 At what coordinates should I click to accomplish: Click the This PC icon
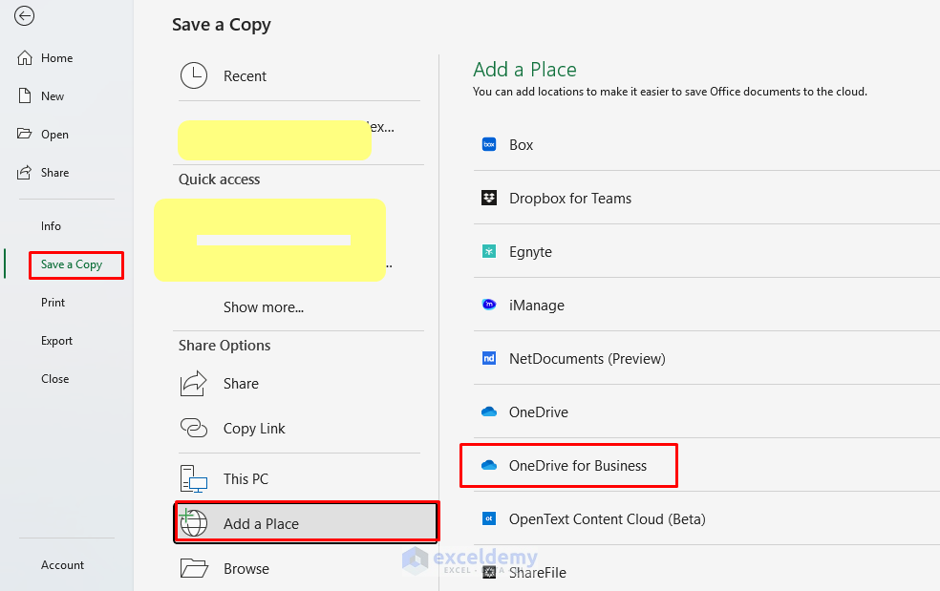click(x=194, y=477)
